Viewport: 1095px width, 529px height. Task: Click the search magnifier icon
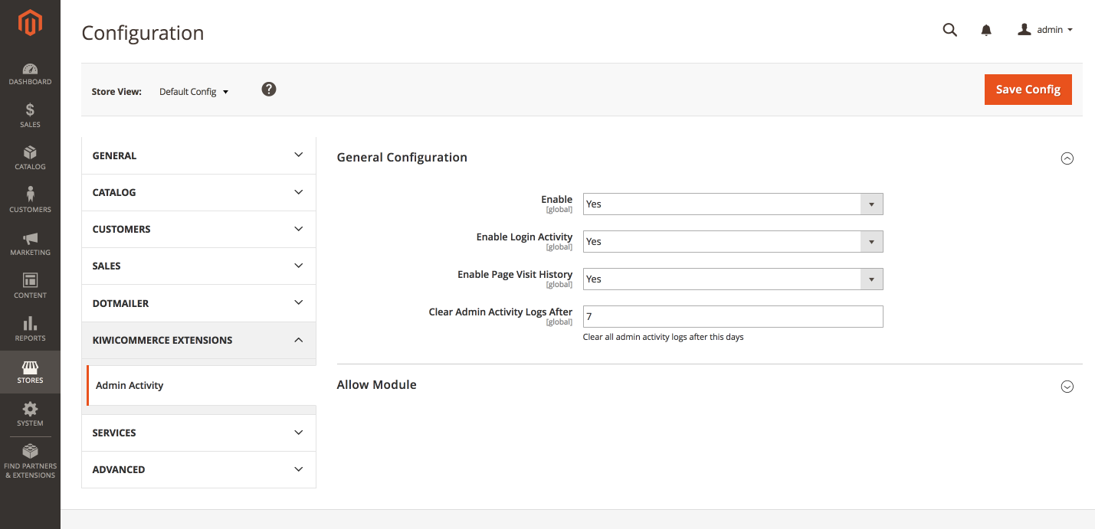[x=949, y=30]
